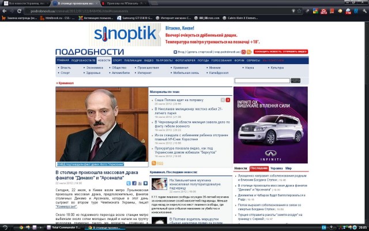Open ПОГОДА in the main navigation
Image resolution: width=369 pixels, height=231 pixels.
[203, 60]
